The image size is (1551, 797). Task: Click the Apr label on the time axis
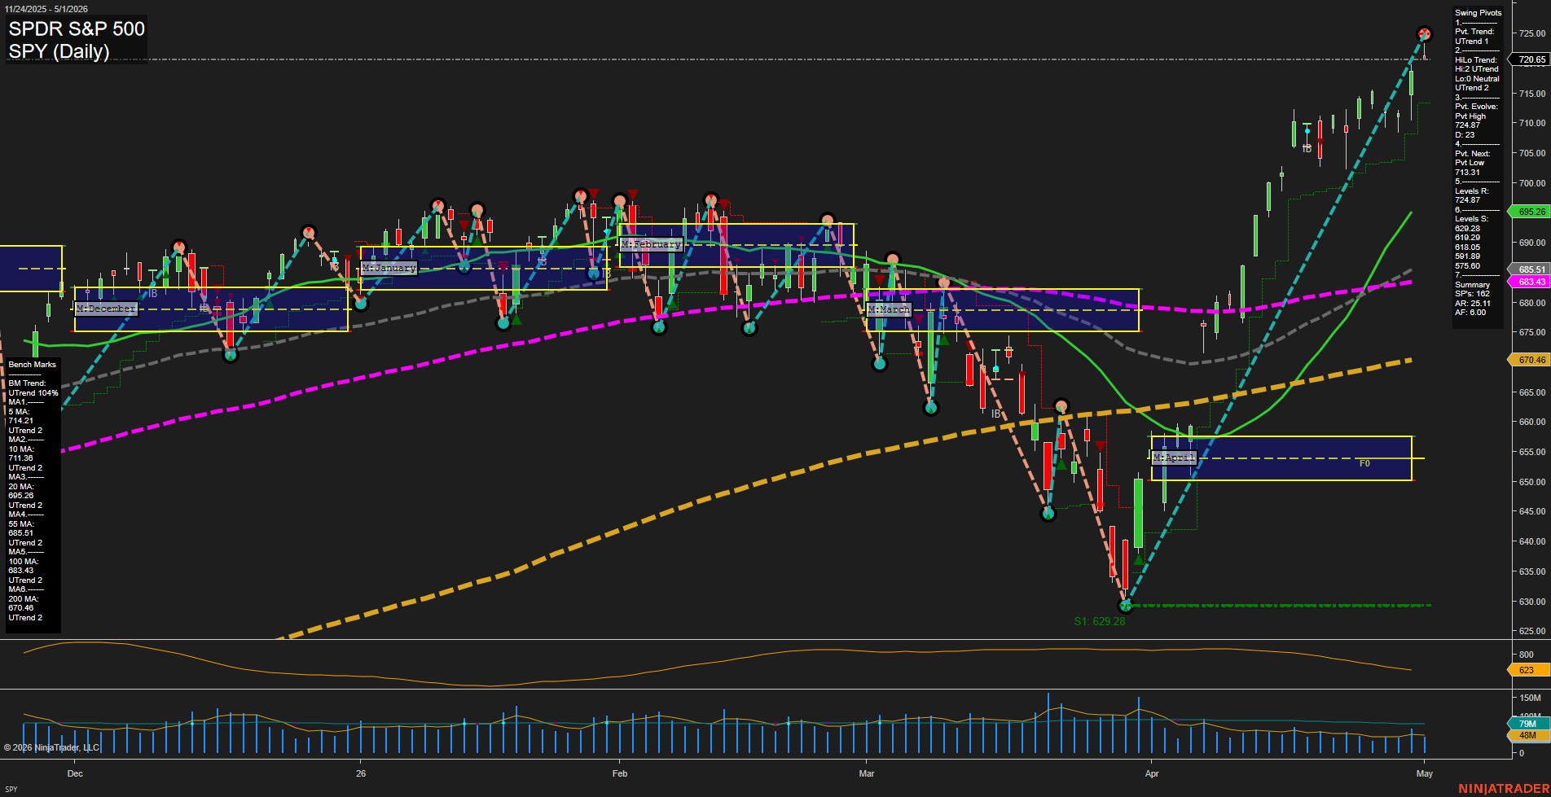1152,773
